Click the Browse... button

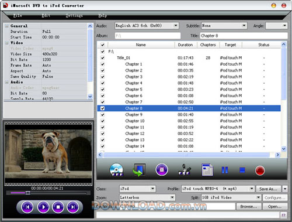click(x=249, y=206)
